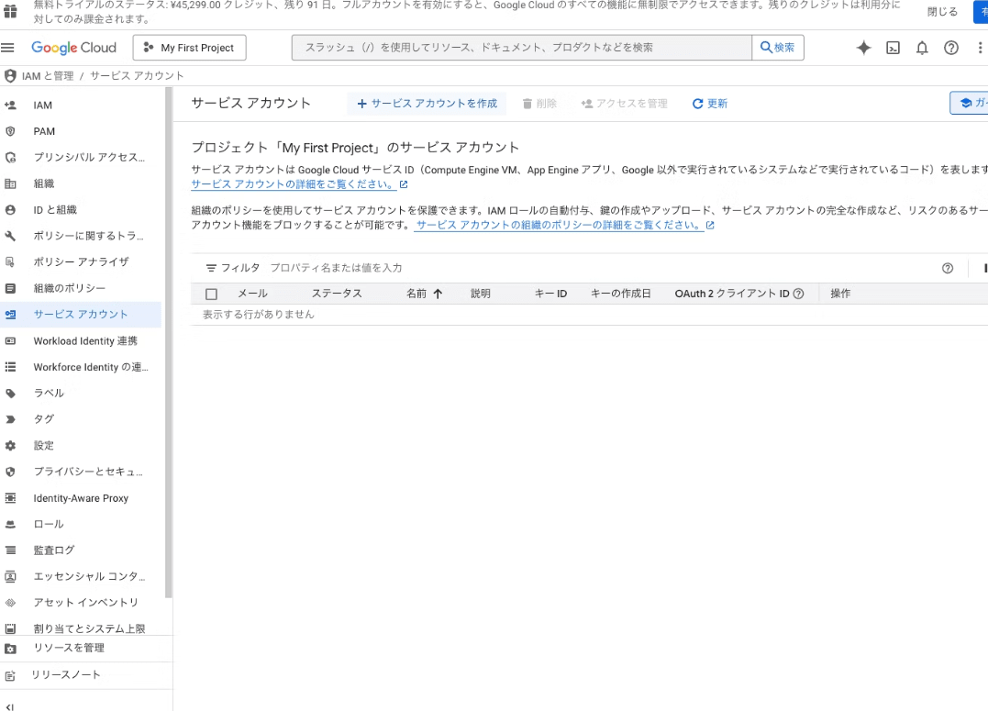Click the ID と組織 person icon
The width and height of the screenshot is (988, 711).
coord(10,210)
